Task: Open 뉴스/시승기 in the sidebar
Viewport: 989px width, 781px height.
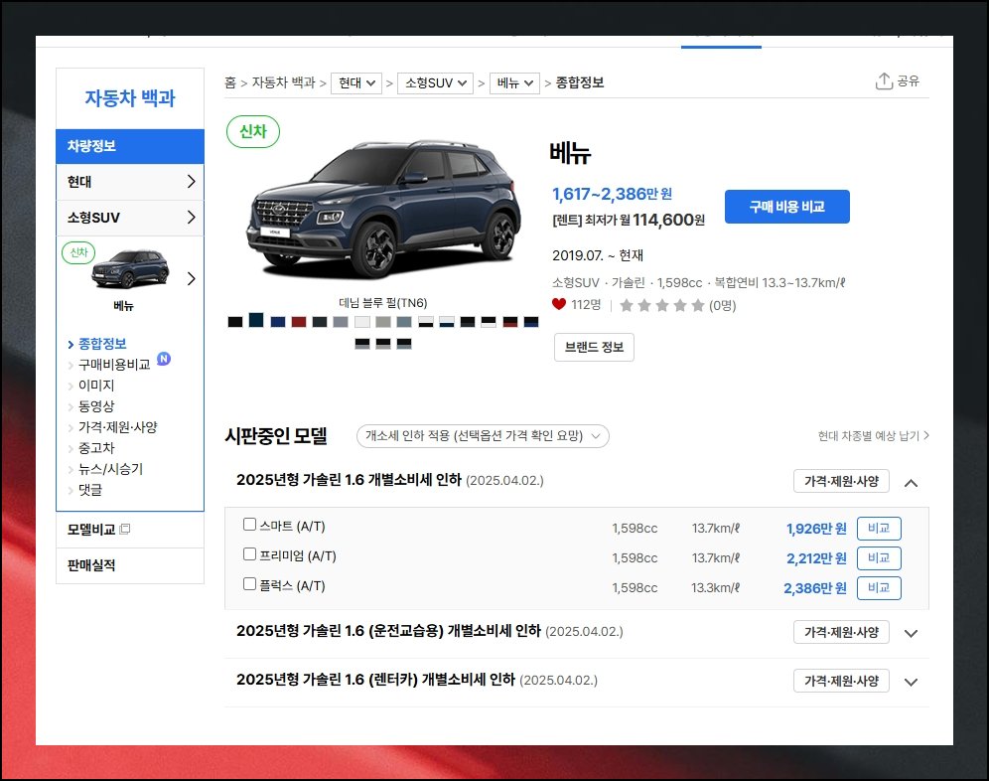Action: pos(110,468)
